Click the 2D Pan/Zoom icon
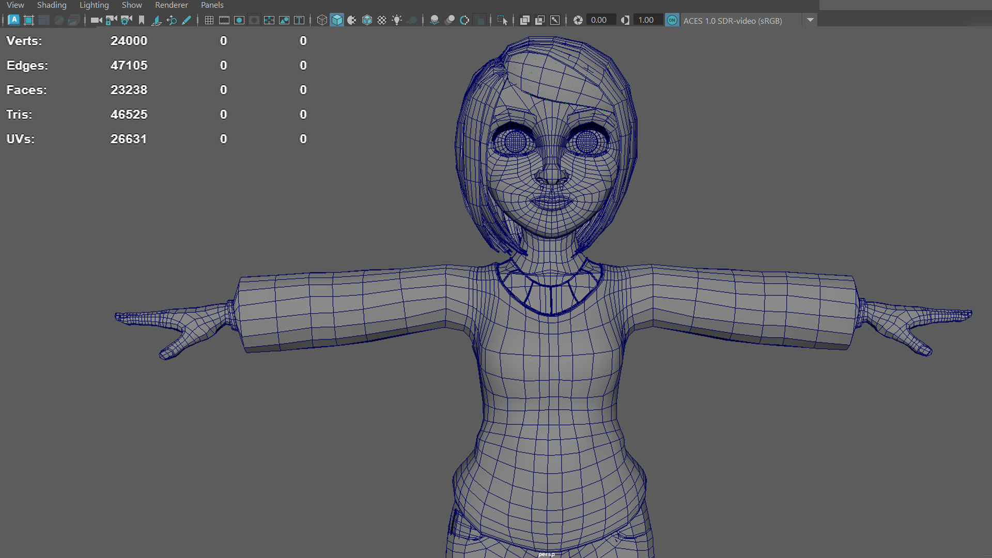992x558 pixels. click(172, 20)
